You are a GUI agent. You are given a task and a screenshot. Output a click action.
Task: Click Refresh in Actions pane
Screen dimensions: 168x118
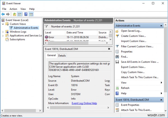coord(125,88)
